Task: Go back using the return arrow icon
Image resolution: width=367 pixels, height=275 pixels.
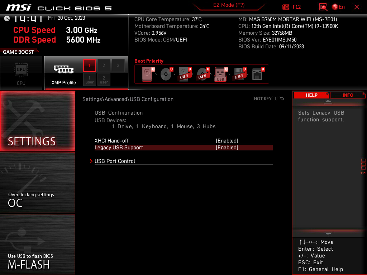Action: pyautogui.click(x=282, y=99)
